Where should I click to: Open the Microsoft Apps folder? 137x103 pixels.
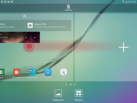32,72
